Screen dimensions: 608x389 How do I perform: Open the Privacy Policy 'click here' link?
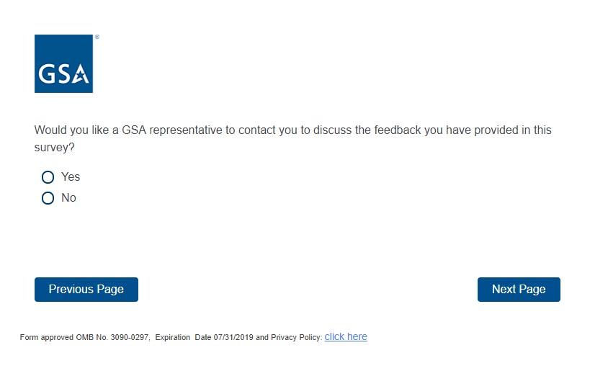coord(346,336)
